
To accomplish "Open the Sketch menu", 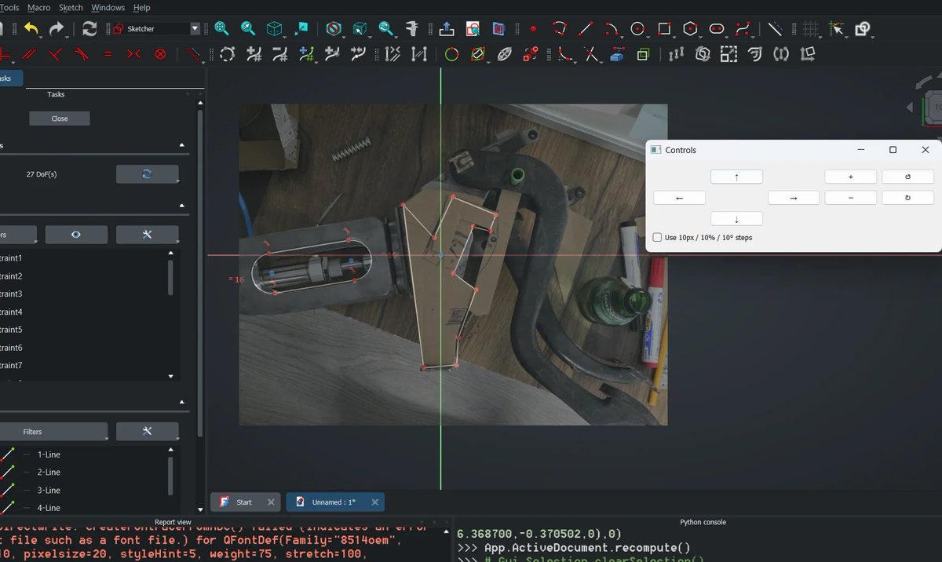I will point(71,7).
